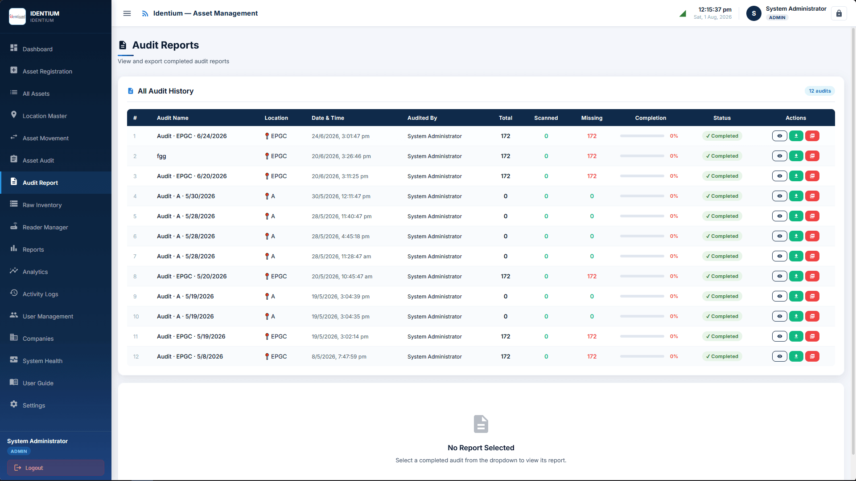Download report for Audit · EPGC · 6/24/2026
The image size is (856, 481).
796,136
